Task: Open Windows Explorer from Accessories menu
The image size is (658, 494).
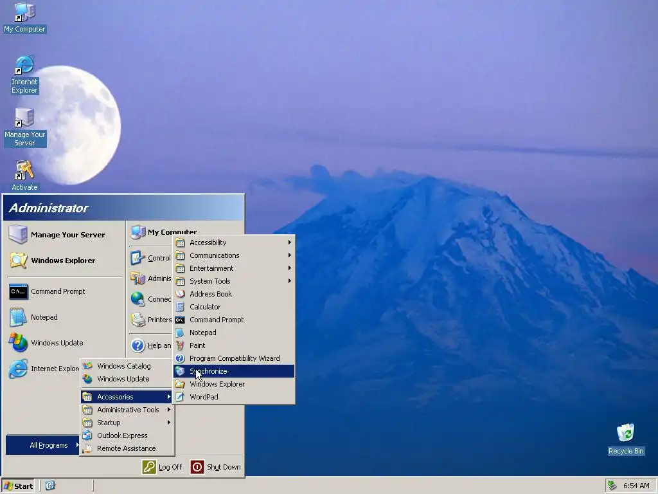Action: coord(234,384)
